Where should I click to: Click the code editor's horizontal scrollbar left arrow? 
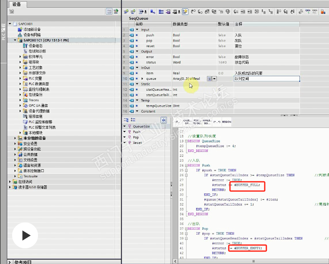175,261
